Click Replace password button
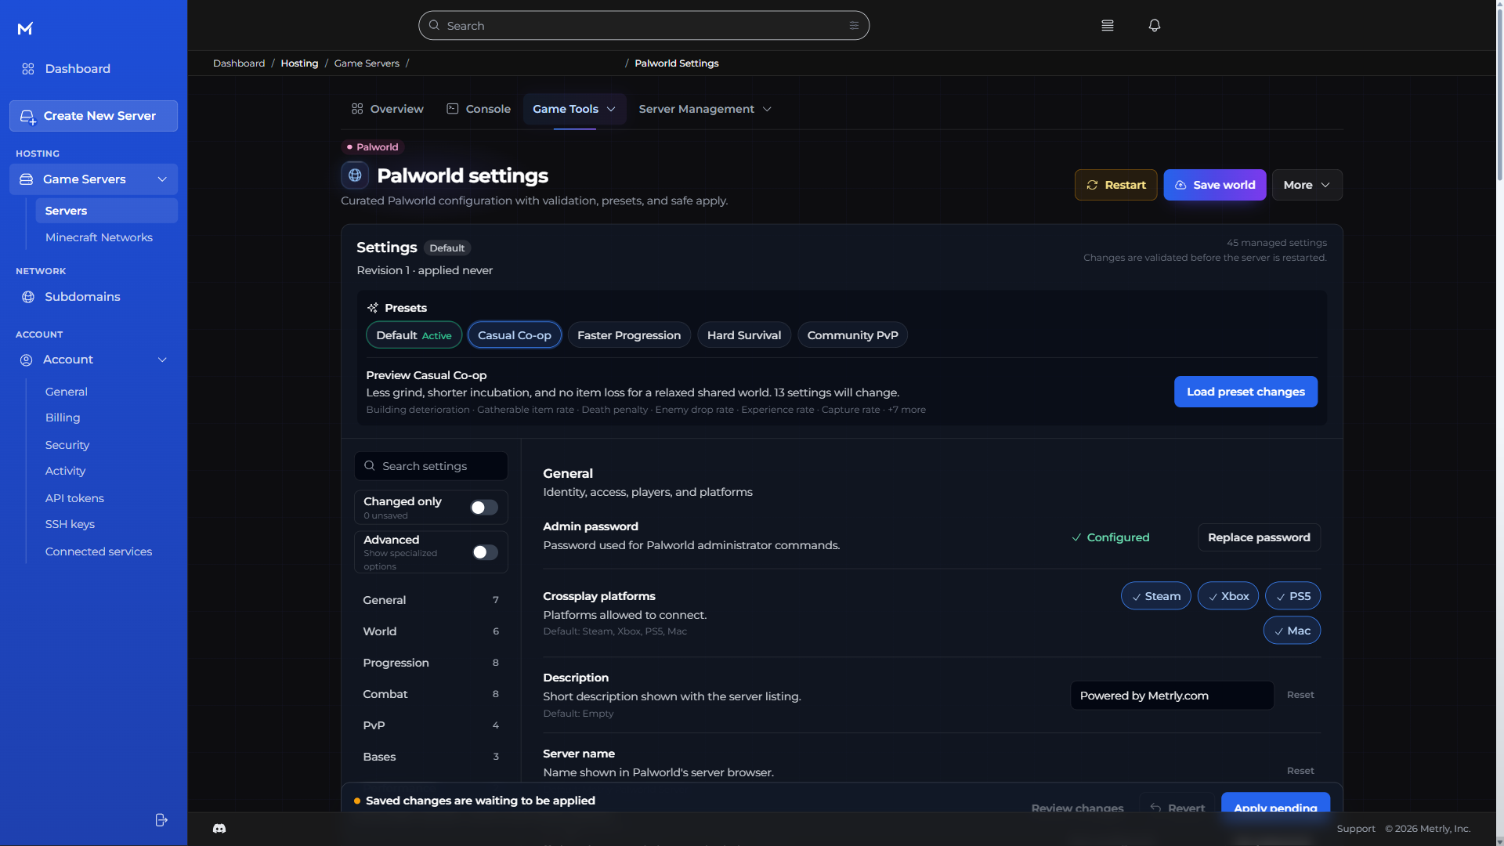 tap(1259, 537)
